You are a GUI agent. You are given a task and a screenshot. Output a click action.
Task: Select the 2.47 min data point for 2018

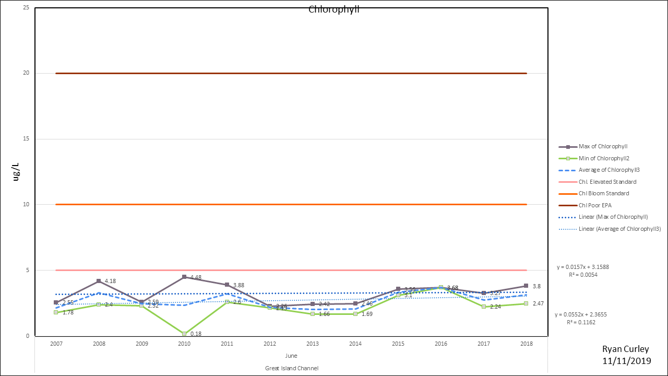526,303
